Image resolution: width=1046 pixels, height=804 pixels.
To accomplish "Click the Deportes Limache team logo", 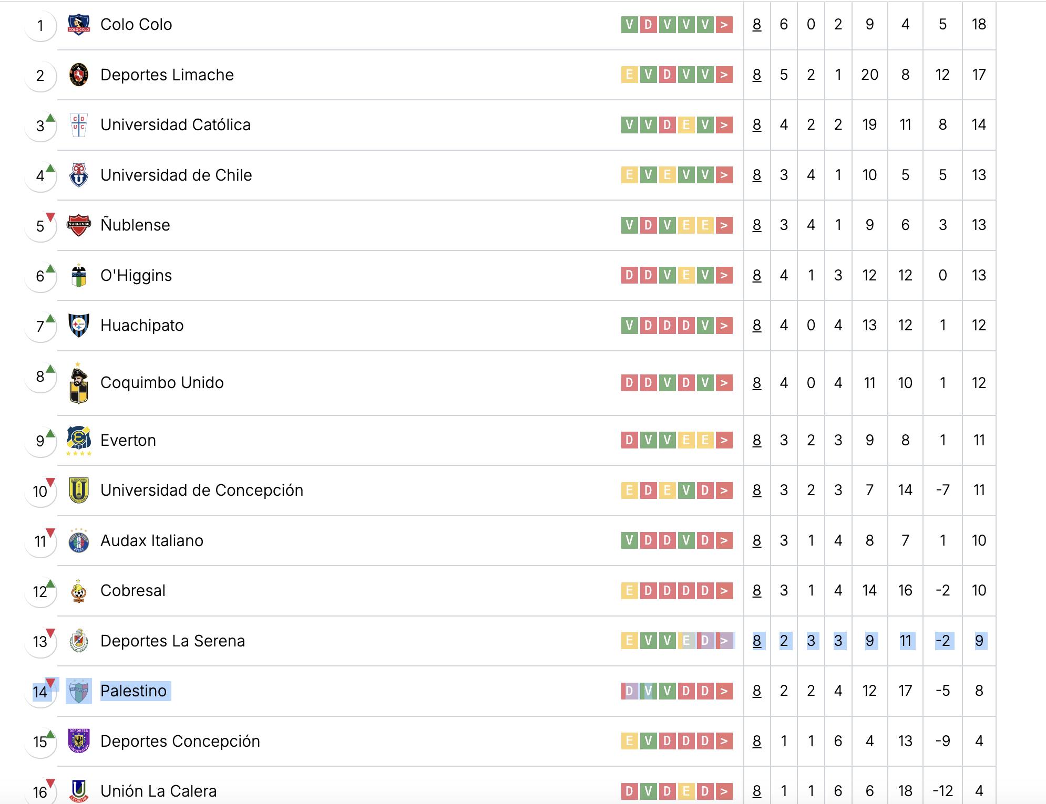I will 79,75.
